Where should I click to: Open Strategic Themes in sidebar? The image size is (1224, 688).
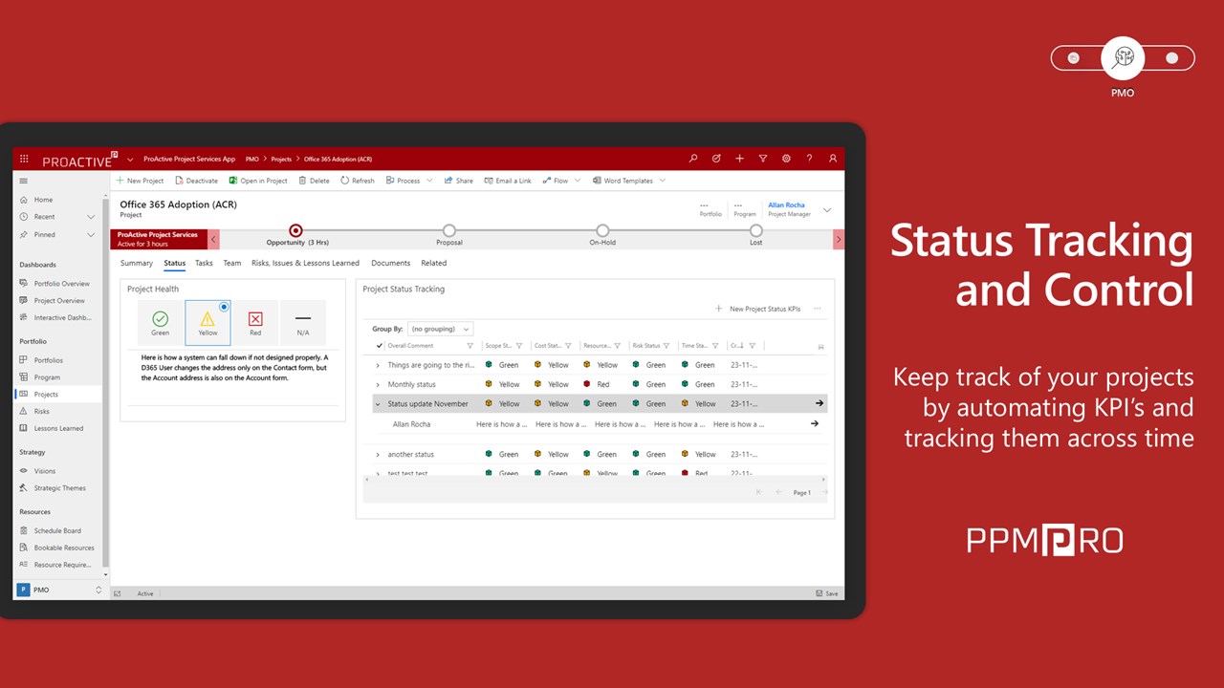tap(57, 488)
